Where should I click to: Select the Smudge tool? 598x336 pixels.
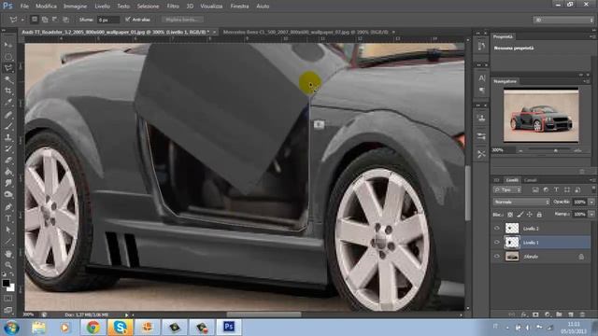point(8,183)
